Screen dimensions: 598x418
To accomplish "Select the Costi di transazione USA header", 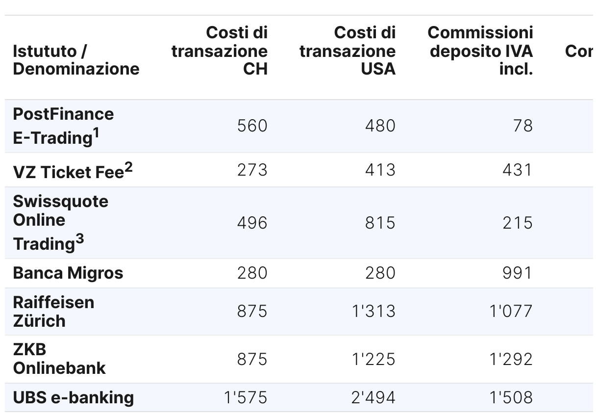I will 348,51.
